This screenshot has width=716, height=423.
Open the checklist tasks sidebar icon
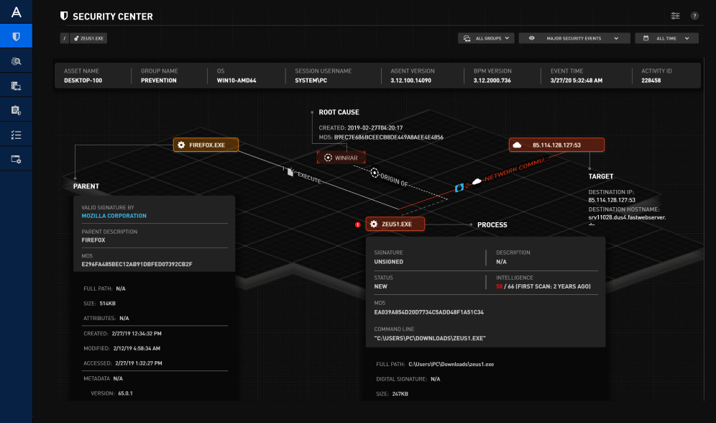click(16, 135)
